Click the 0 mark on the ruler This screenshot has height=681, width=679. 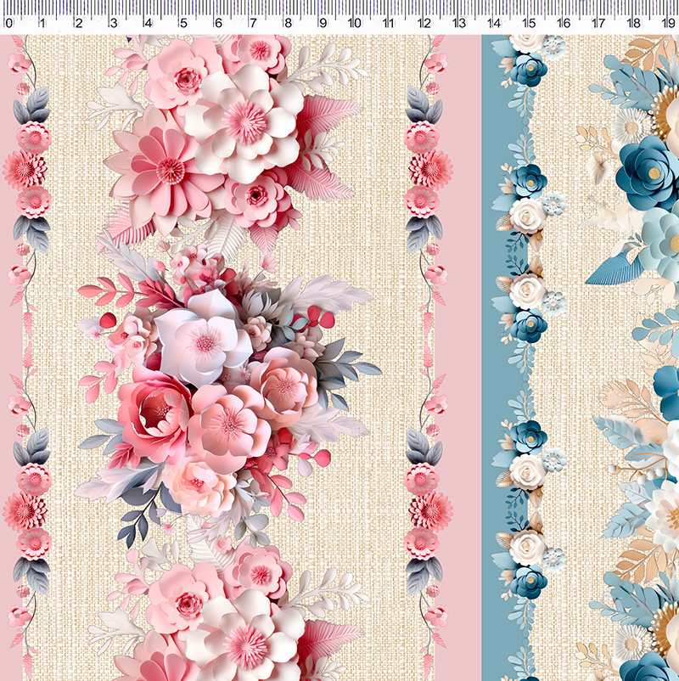click(8, 23)
